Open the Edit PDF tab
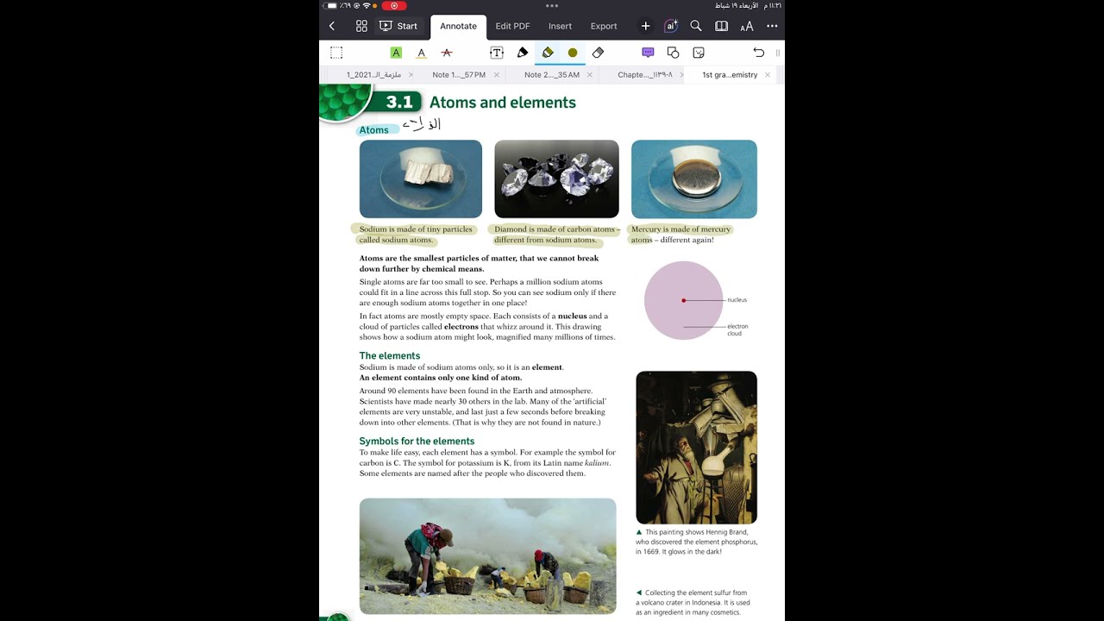The width and height of the screenshot is (1104, 621). click(x=512, y=26)
